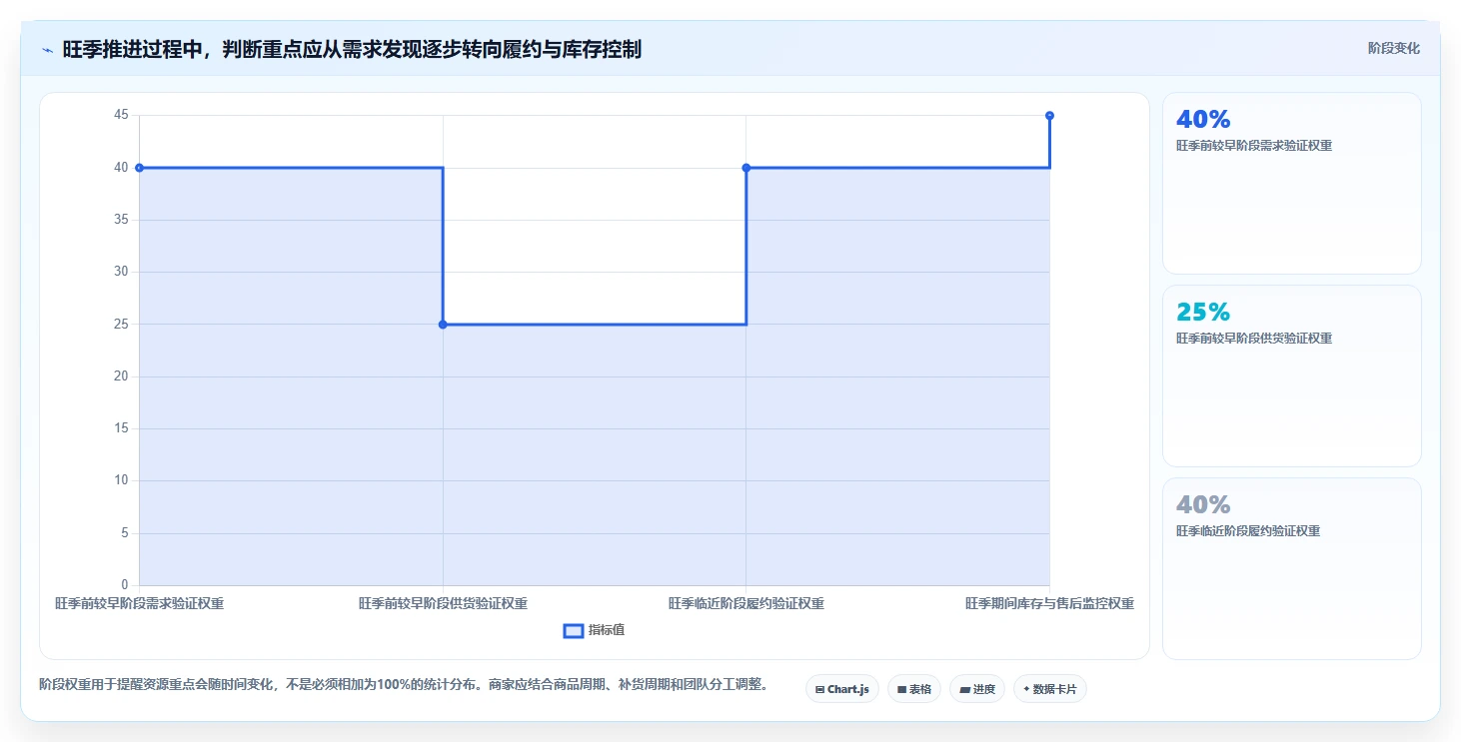Click the footnote text about 阶段权重
The height and width of the screenshot is (742, 1461).
click(x=404, y=685)
